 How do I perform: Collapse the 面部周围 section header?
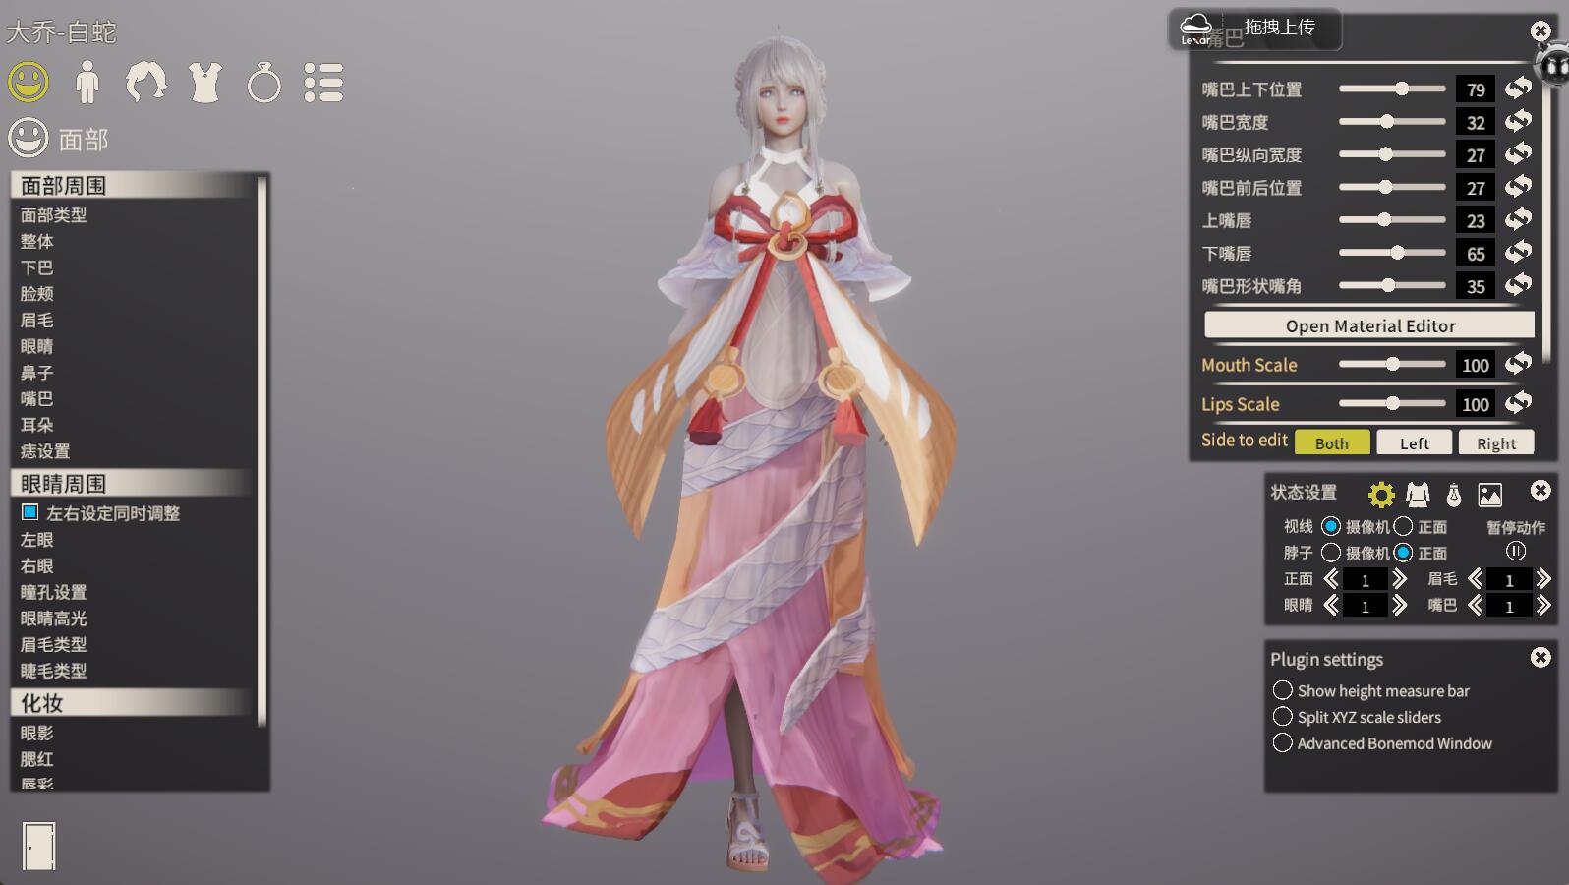pyautogui.click(x=133, y=186)
